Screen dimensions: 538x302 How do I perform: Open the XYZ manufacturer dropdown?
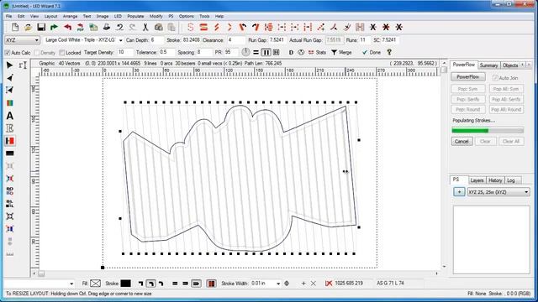[x=22, y=40]
